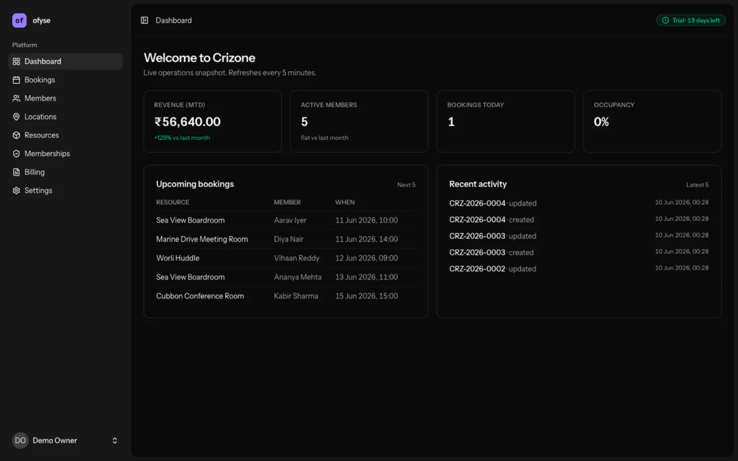Click the DO avatar
Image resolution: width=738 pixels, height=461 pixels.
(x=20, y=440)
